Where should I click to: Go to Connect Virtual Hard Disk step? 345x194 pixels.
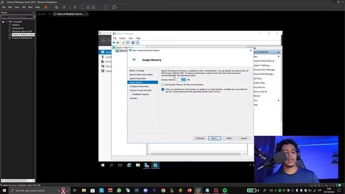point(140,91)
